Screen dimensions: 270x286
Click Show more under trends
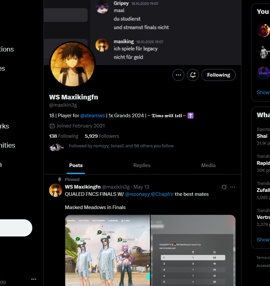click(263, 240)
